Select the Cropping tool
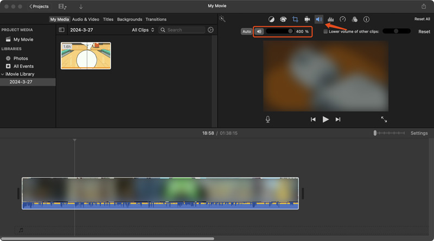Viewport: 434px width, 241px height. (295, 20)
